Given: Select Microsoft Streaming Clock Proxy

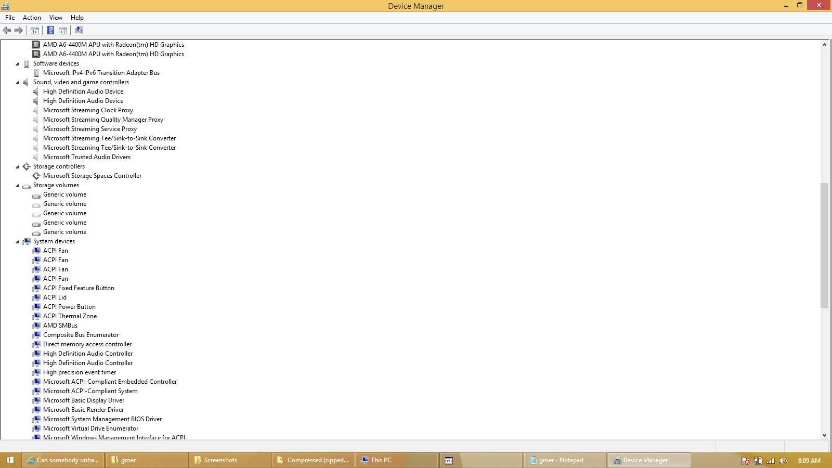Looking at the screenshot, I should click(x=88, y=110).
